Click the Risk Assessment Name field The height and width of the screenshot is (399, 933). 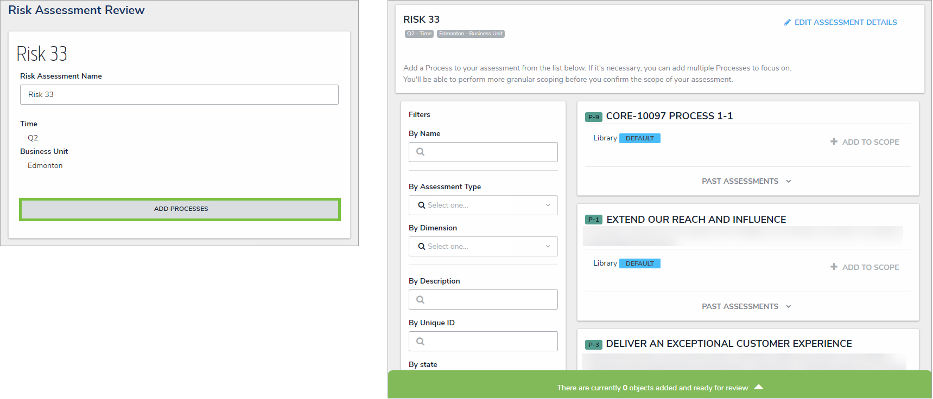[179, 94]
